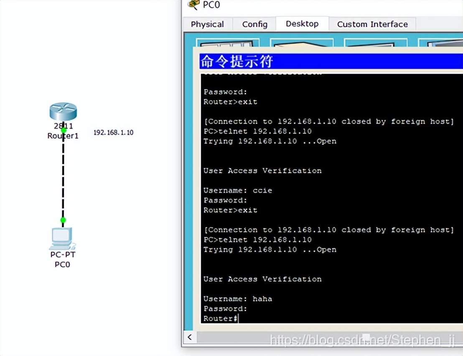
Task: Open the Custom Interface tab
Action: coord(372,24)
